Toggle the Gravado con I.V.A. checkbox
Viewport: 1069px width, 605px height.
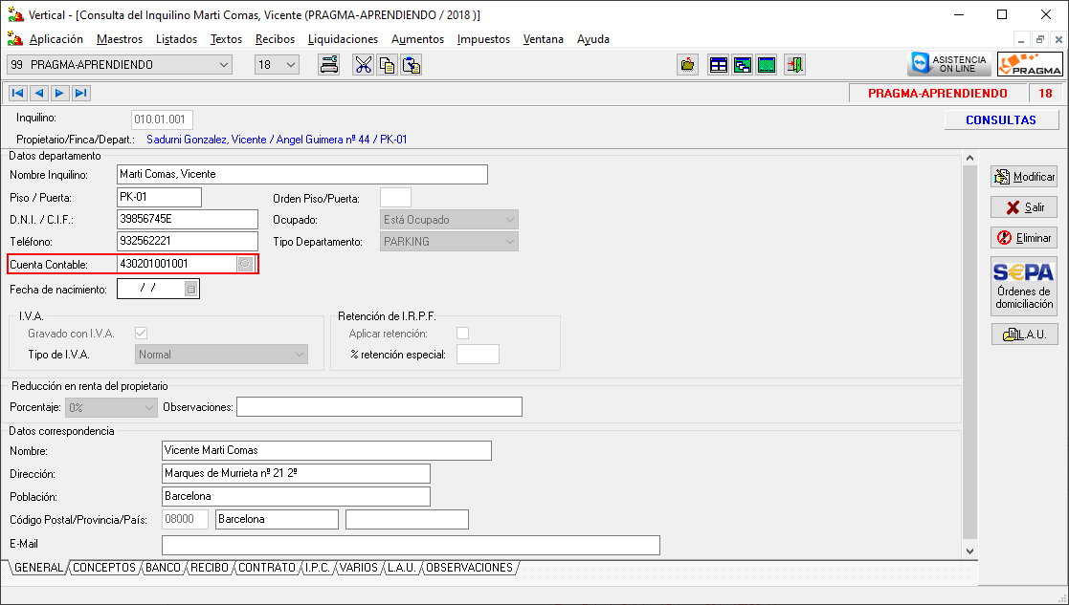142,334
